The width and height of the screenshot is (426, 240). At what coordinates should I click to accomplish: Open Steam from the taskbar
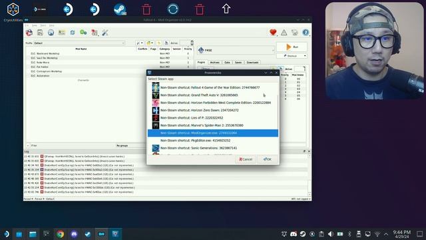click(x=87, y=234)
